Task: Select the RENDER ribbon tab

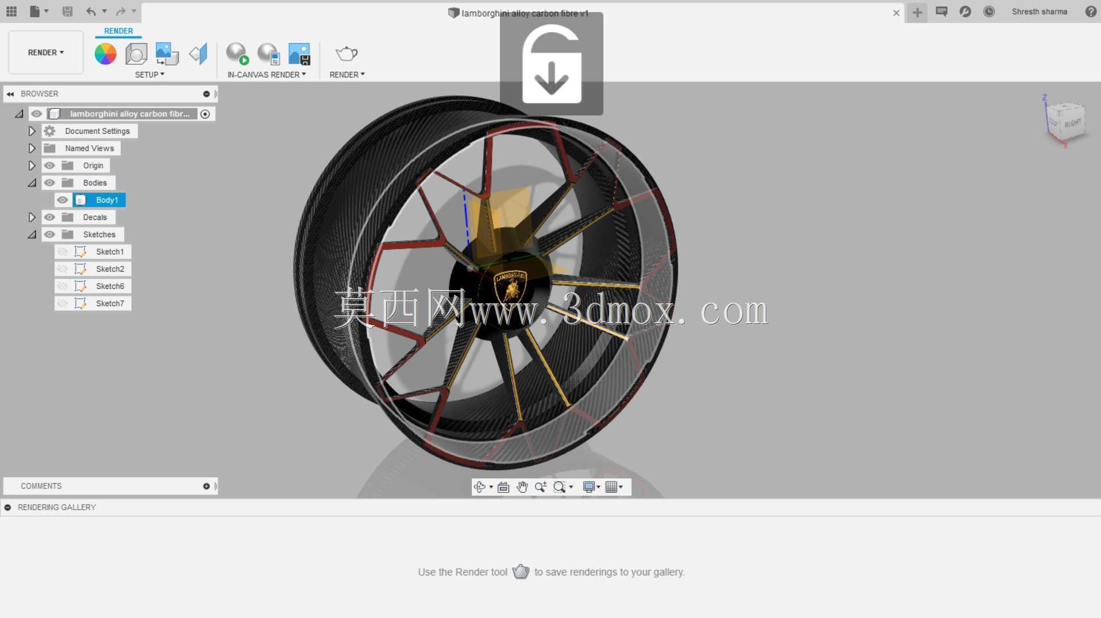Action: tap(118, 31)
